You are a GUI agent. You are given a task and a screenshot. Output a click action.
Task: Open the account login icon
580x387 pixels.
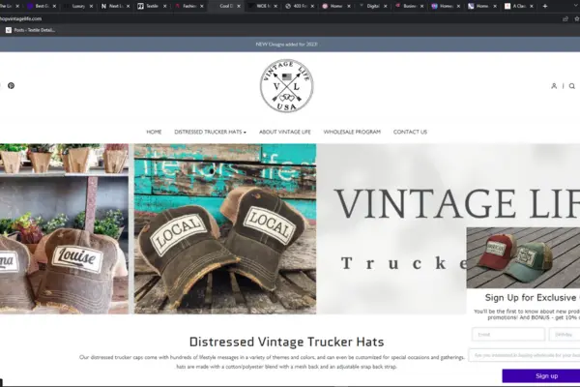click(554, 86)
